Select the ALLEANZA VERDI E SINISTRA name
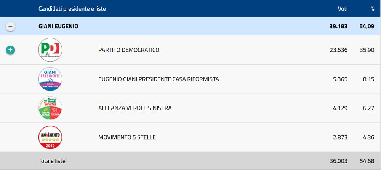 (135, 108)
